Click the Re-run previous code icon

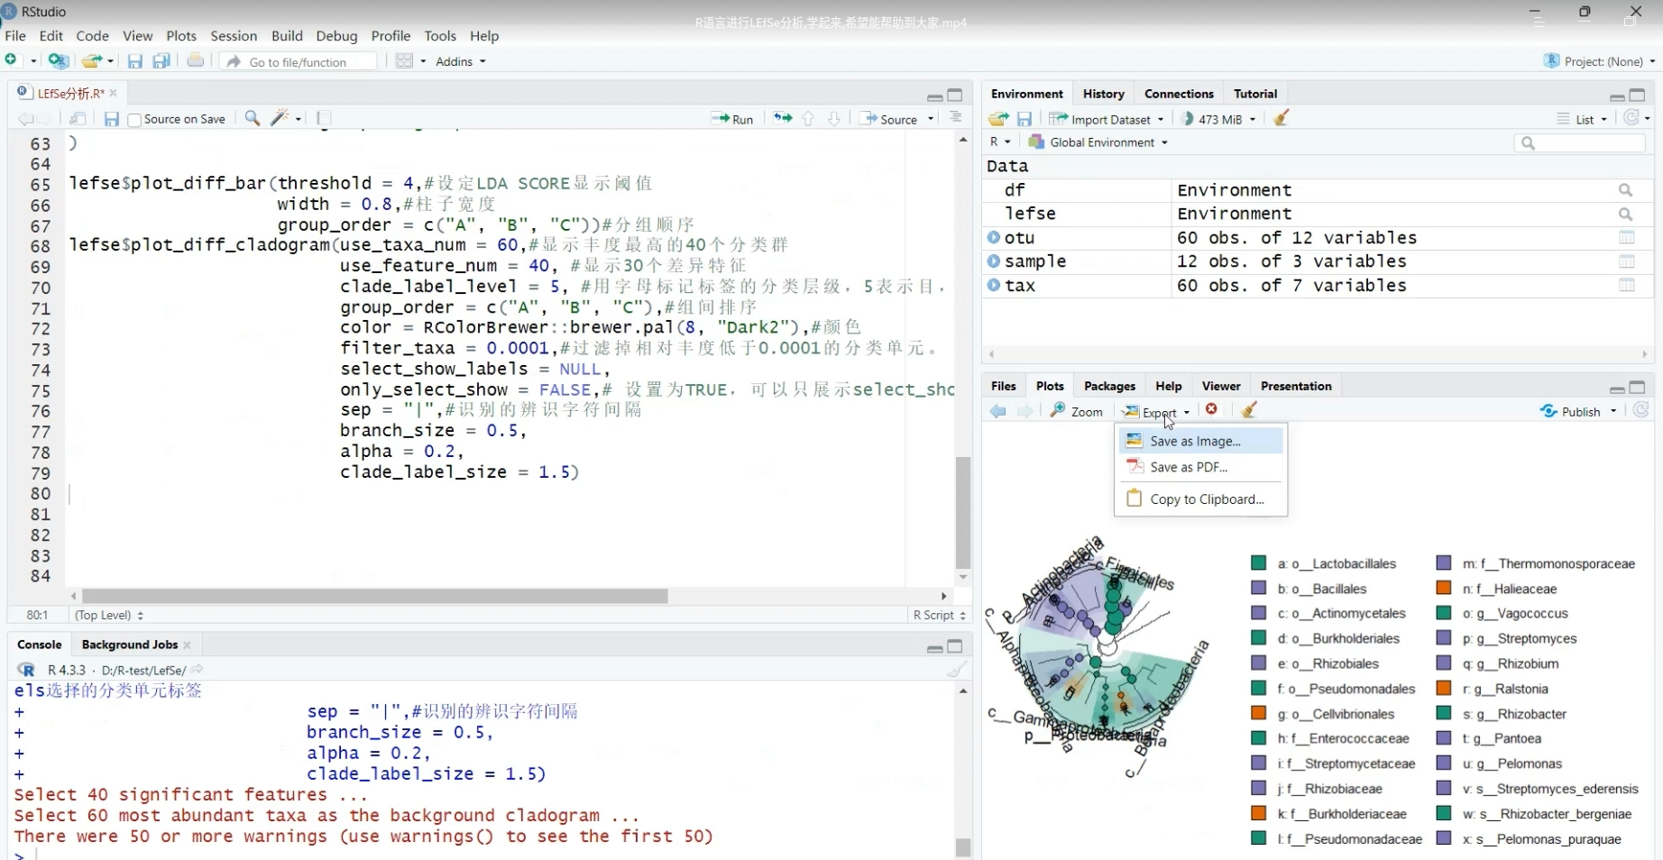pyautogui.click(x=783, y=118)
